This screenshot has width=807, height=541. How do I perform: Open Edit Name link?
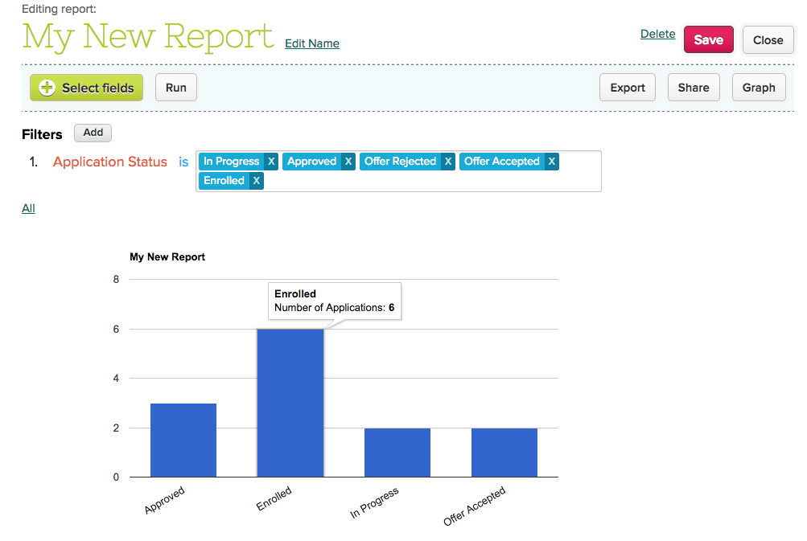click(x=312, y=43)
